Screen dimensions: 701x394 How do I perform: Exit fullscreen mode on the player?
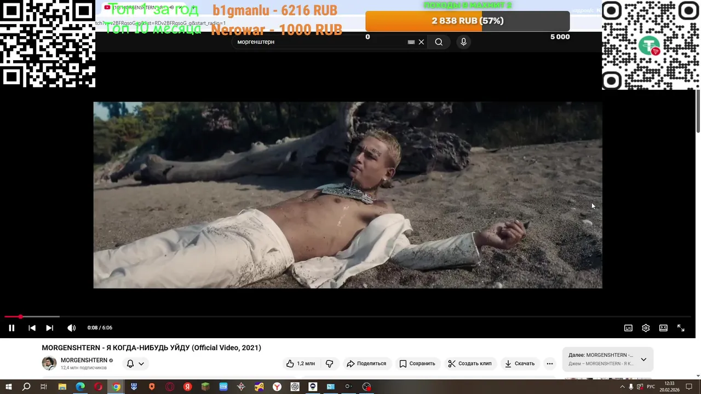click(681, 328)
